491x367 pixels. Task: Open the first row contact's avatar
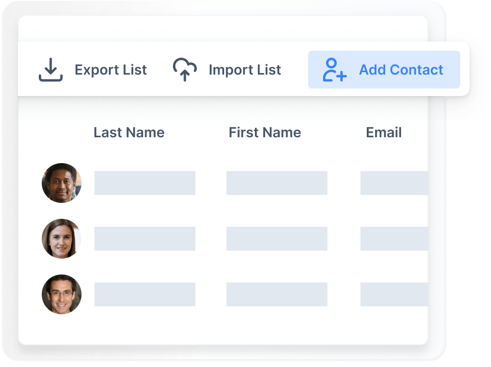[62, 183]
